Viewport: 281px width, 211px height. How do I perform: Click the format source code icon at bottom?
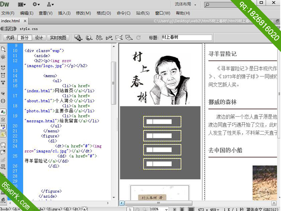tap(3, 200)
